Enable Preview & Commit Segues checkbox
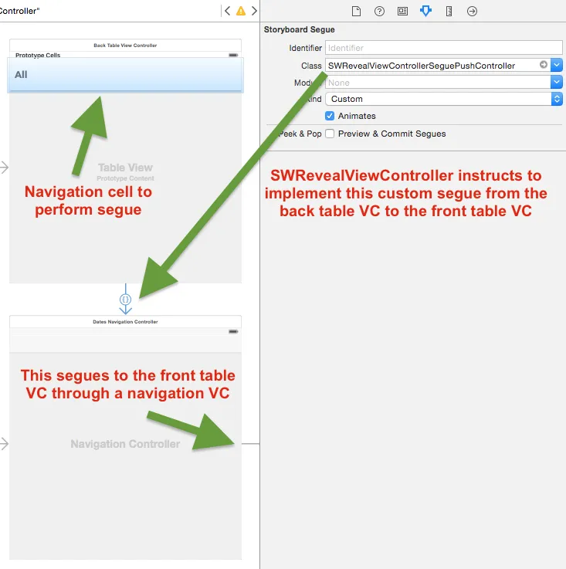Viewport: 566px width, 569px height. pos(330,134)
